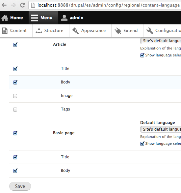The height and width of the screenshot is (193, 181).
Task: Reload the page with refresh icon
Action: pos(23,5)
